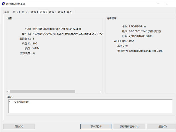Maximize the DirectX 诊断工具 window

tap(167, 4)
